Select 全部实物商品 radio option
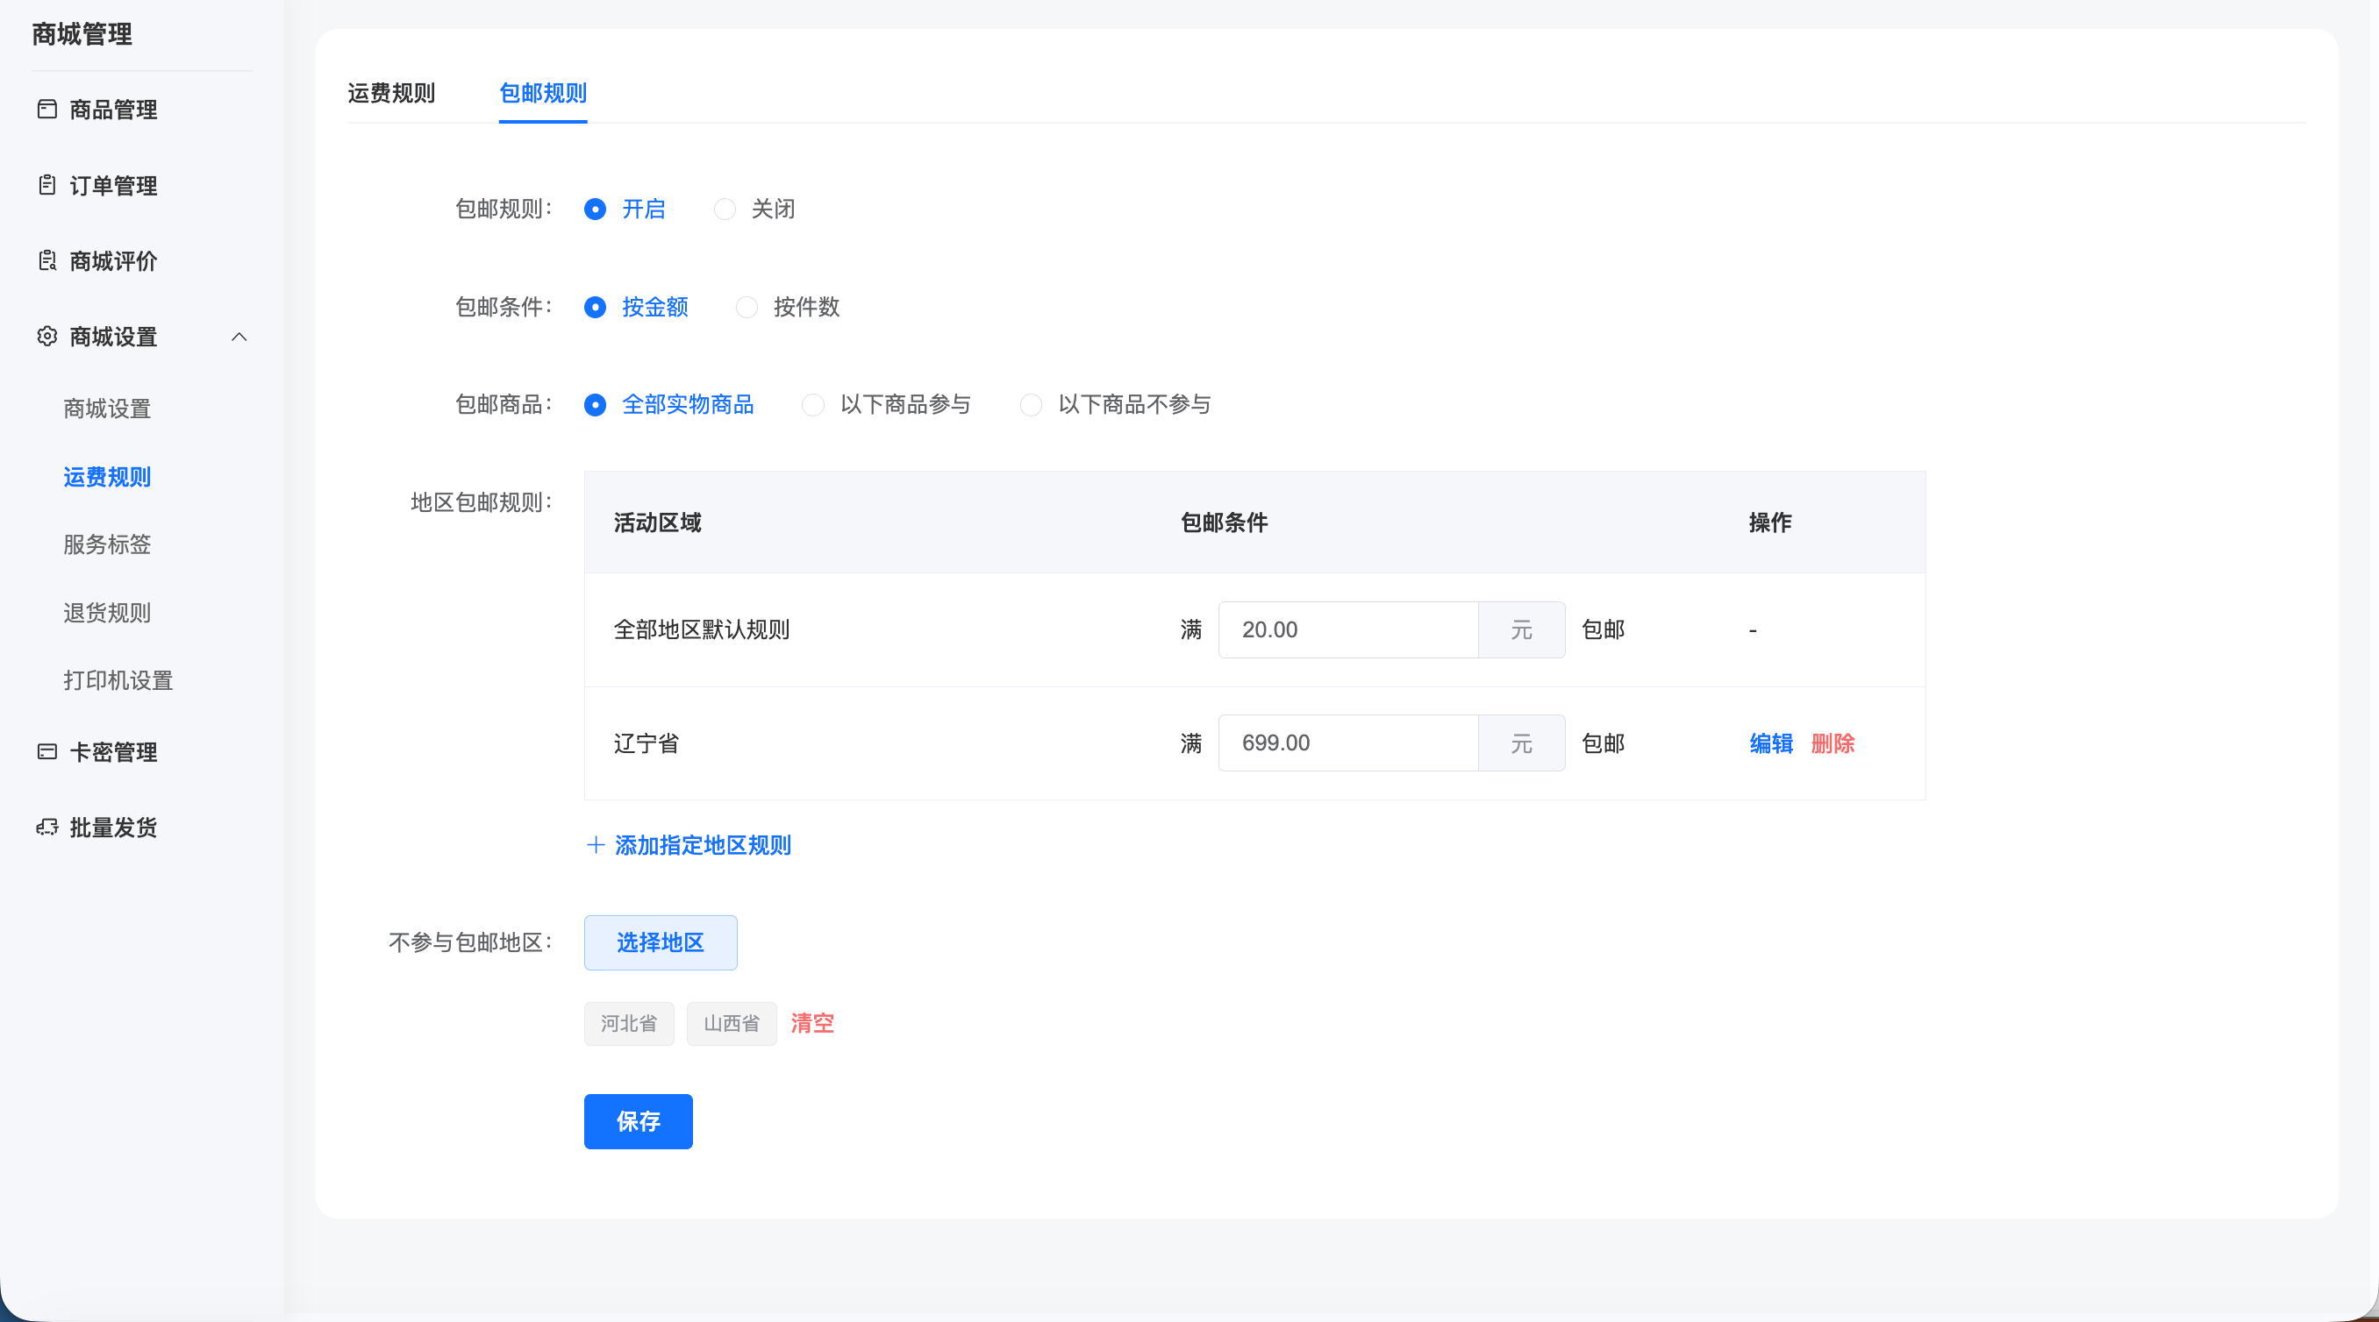Viewport: 2379px width, 1322px height. (596, 405)
